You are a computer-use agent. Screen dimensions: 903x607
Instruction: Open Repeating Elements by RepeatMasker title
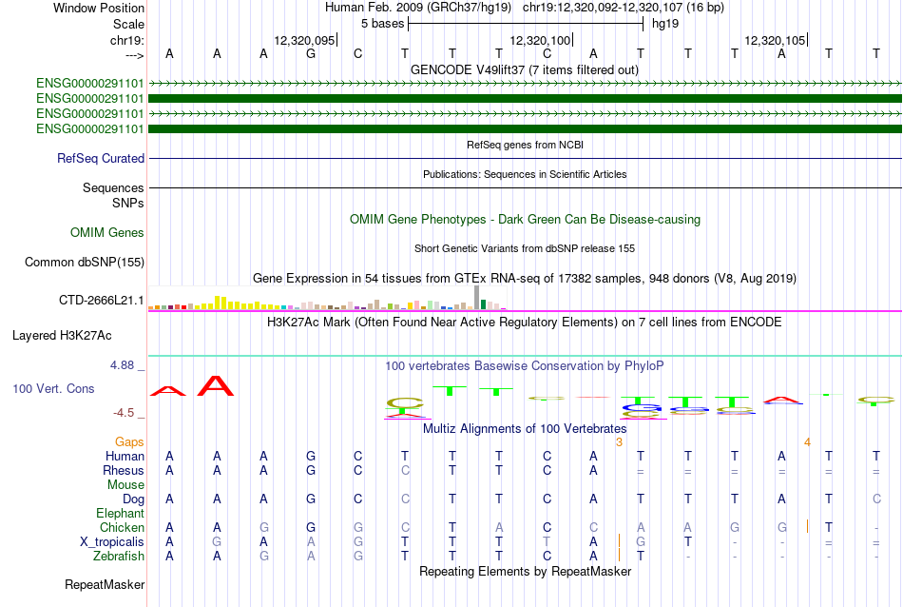[526, 571]
